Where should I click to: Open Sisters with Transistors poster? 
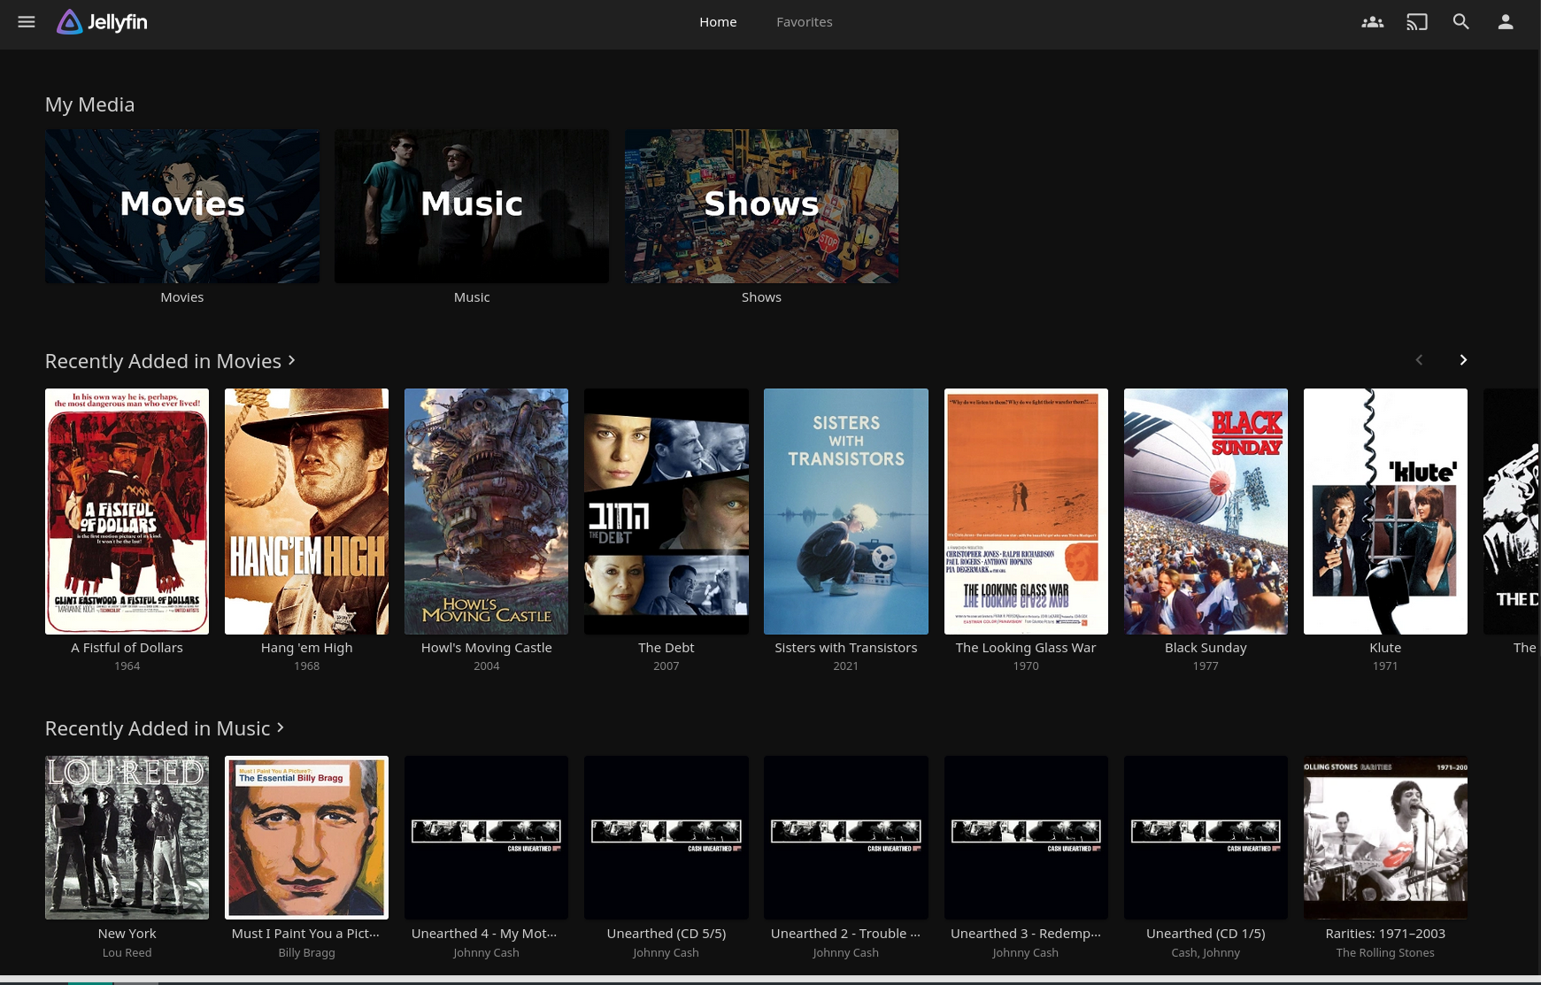tap(846, 512)
